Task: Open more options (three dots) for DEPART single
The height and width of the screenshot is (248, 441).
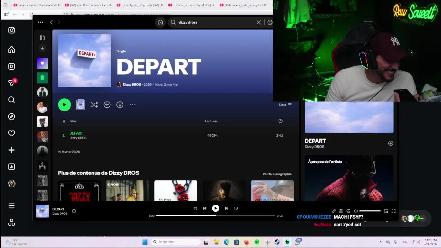Action: tap(133, 105)
